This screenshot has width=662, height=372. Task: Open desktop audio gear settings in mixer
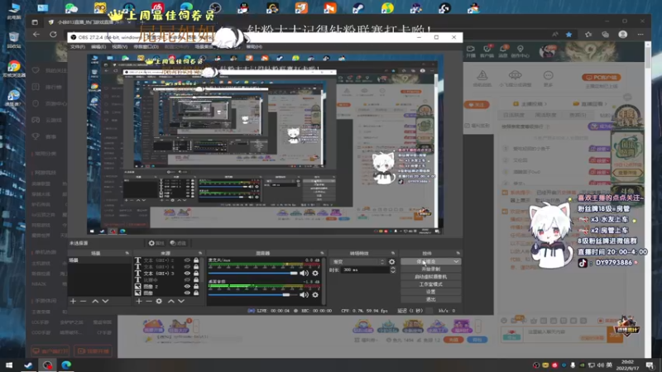tap(315, 295)
